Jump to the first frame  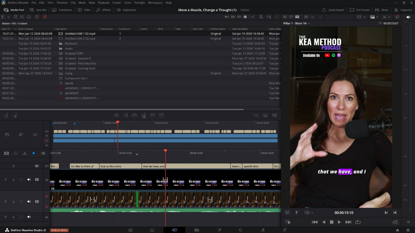(314, 222)
